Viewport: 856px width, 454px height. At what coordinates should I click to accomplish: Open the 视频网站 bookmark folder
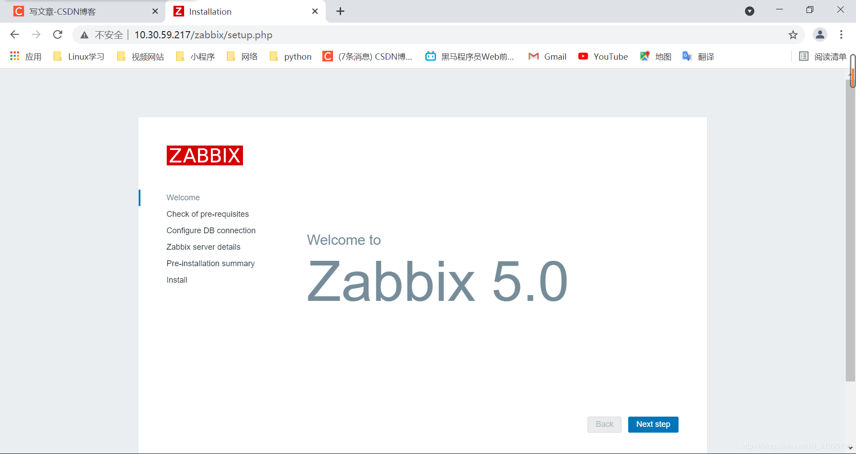(140, 57)
